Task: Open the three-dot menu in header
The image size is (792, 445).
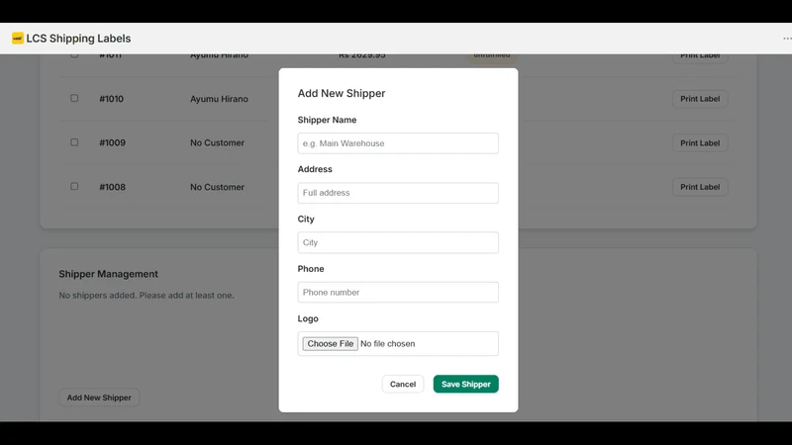Action: click(787, 39)
